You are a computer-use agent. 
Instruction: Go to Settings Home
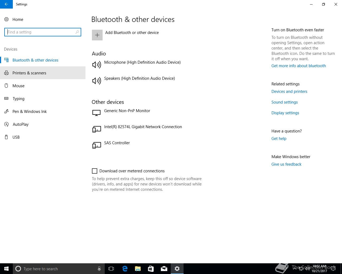click(14, 19)
